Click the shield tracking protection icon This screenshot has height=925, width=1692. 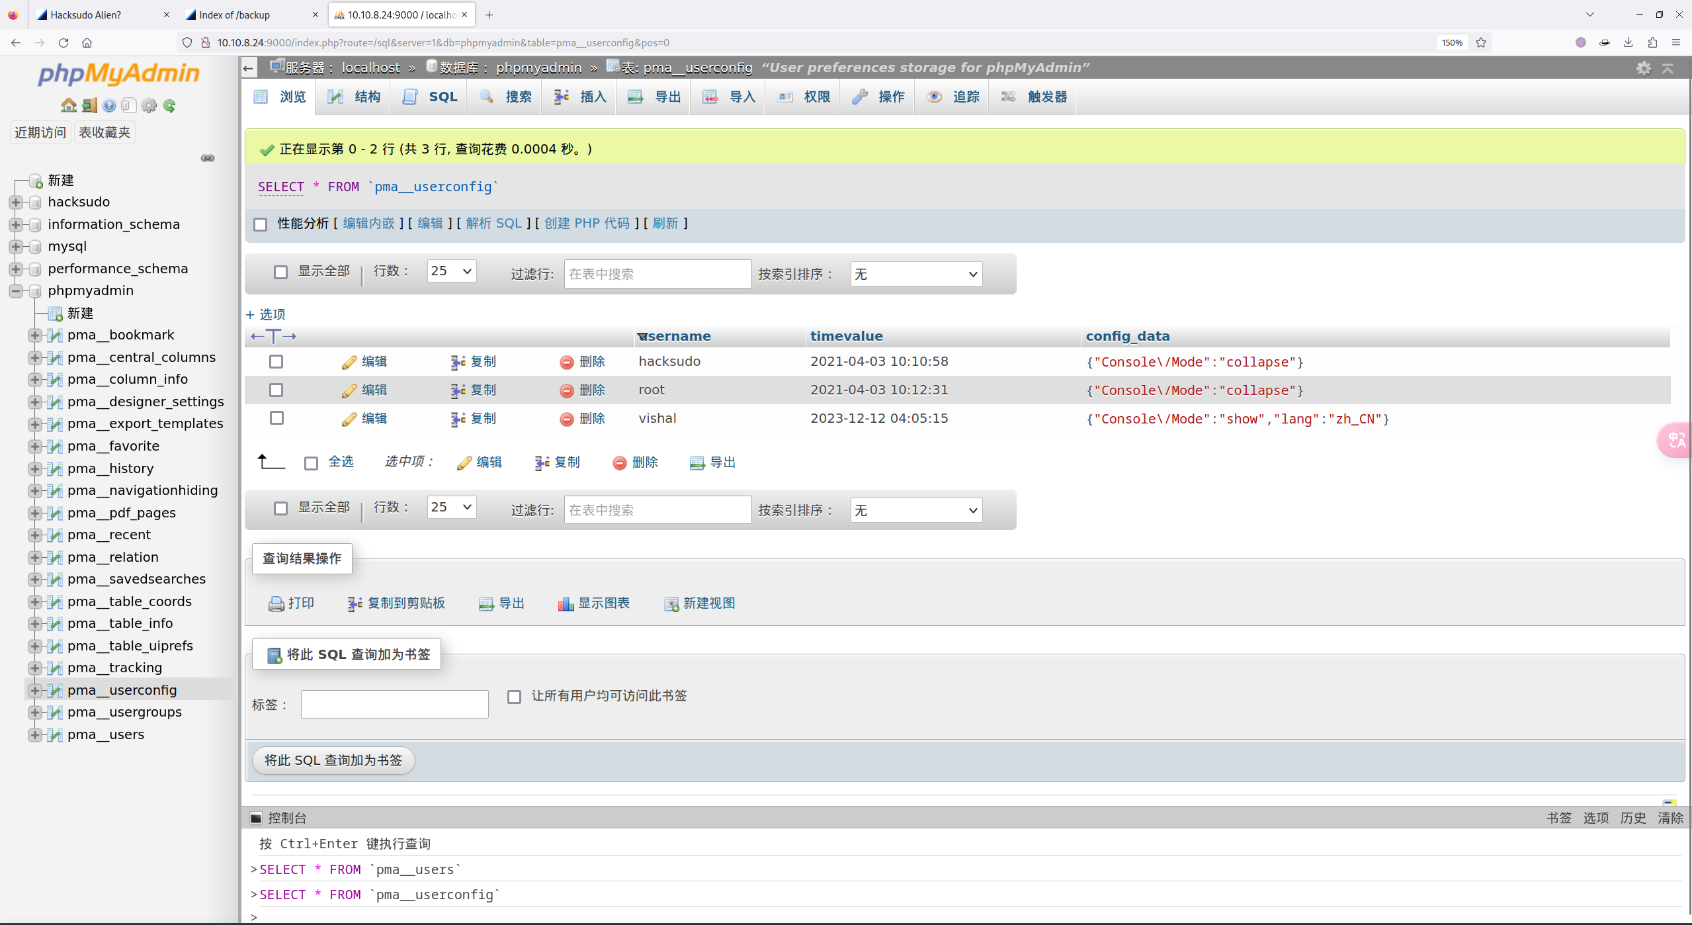pos(187,42)
